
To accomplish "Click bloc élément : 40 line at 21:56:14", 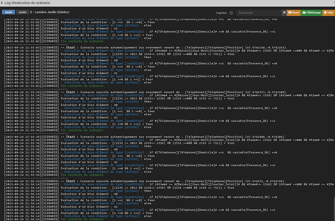I will 61,194.
